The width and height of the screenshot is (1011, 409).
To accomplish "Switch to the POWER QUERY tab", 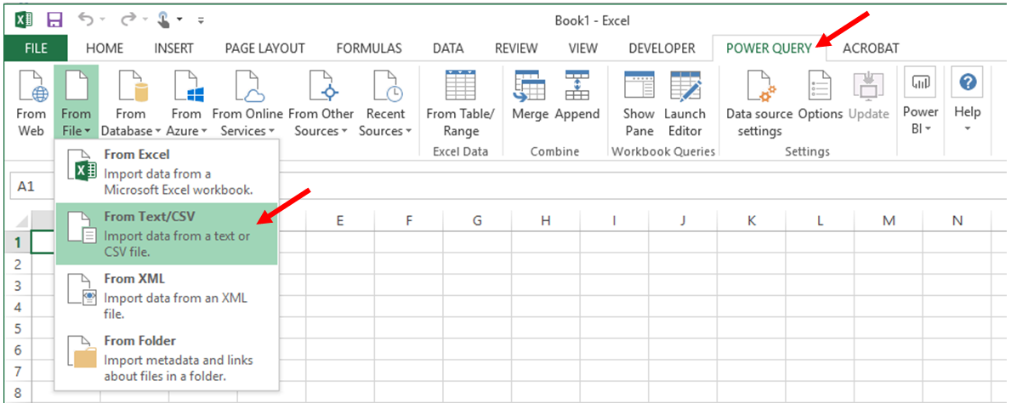I will point(770,48).
